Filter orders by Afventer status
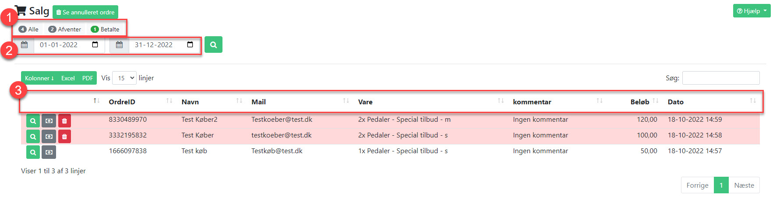Viewport: 773px width, 199px height. point(65,29)
